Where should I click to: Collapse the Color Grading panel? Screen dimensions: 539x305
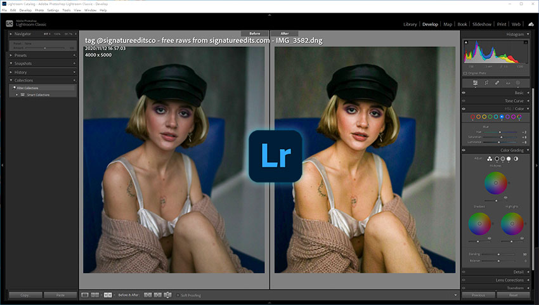click(x=528, y=150)
